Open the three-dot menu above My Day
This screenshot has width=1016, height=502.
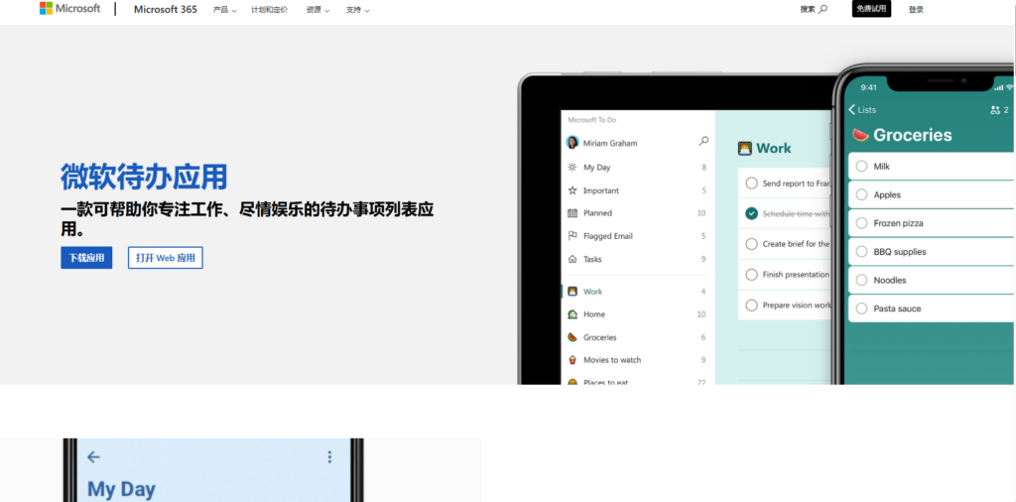[329, 457]
